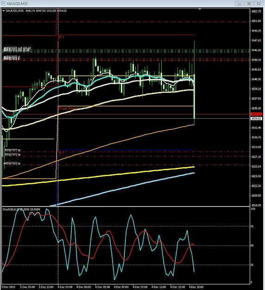The image size is (265, 290).
Task: Click the chart shift triangle marker at top
Action: [200, 9]
